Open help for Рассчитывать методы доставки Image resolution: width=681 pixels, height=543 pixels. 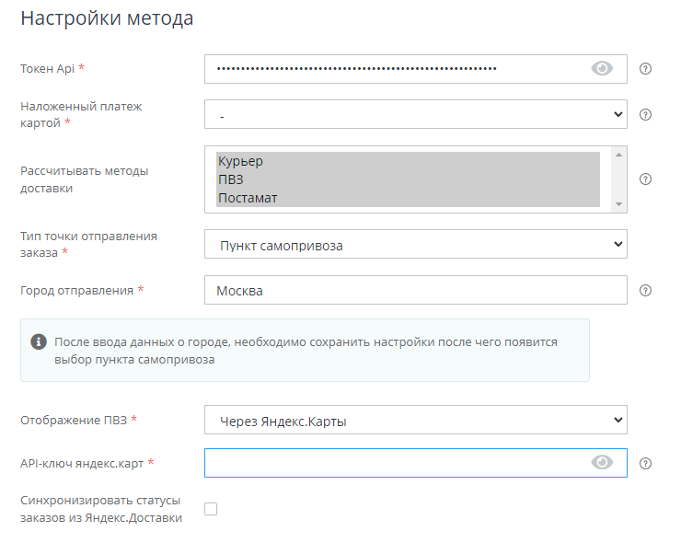[x=645, y=179]
